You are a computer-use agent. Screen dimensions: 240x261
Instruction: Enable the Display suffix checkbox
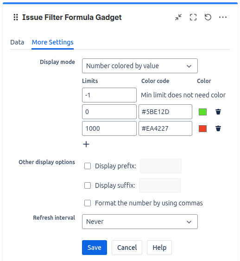(88, 185)
